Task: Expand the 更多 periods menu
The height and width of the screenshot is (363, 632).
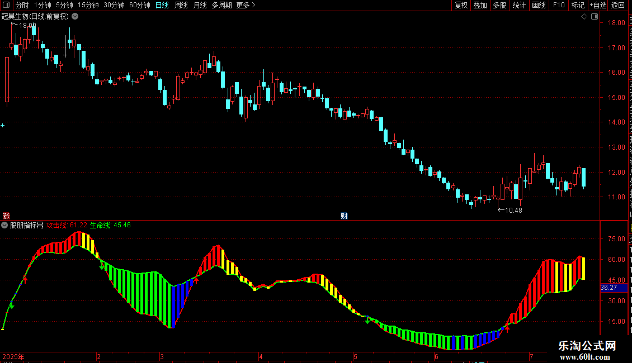Action: pos(246,5)
